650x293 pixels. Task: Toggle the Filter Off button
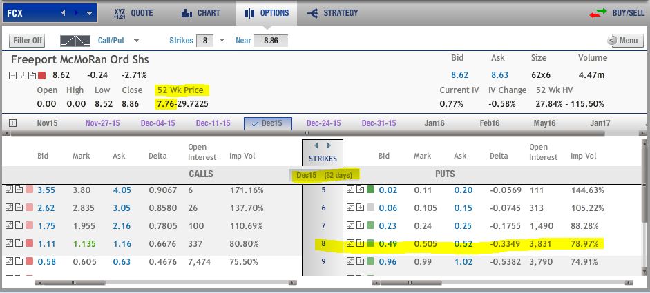click(x=27, y=41)
